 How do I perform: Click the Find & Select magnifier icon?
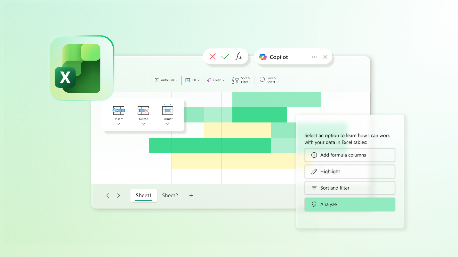pyautogui.click(x=261, y=80)
